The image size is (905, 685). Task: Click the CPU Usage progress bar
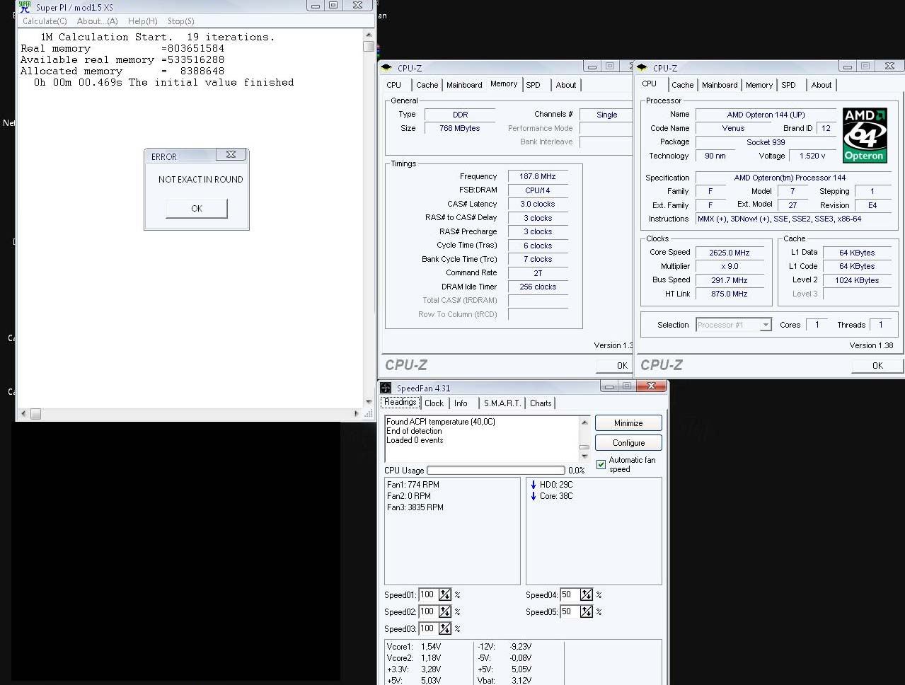tap(496, 470)
